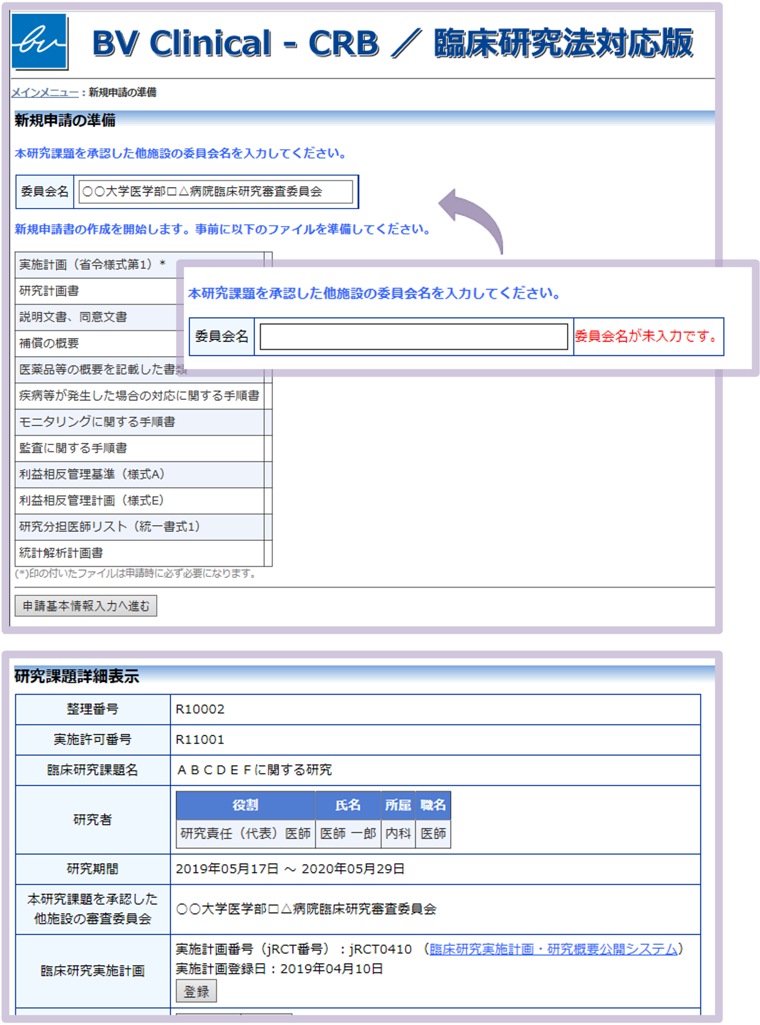This screenshot has width=760, height=1025.
Task: Click the 内科 department cell
Action: pos(398,834)
